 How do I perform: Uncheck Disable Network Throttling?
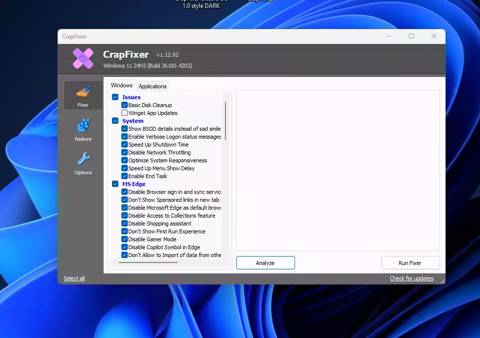click(124, 152)
